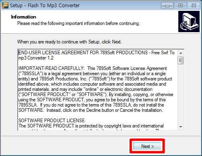The image size is (202, 156).
Task: Click the license text scrollbar down arrow
Action: (181, 127)
